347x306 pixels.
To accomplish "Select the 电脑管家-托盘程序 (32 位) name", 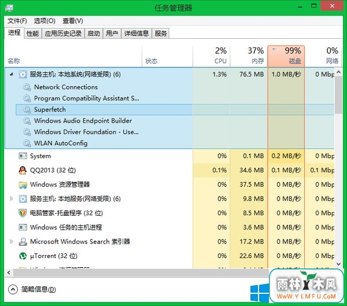I will point(67,213).
